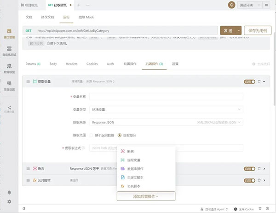Open 自动化测试 in the left sidebar
The height and width of the screenshot is (213, 276).
point(9,51)
